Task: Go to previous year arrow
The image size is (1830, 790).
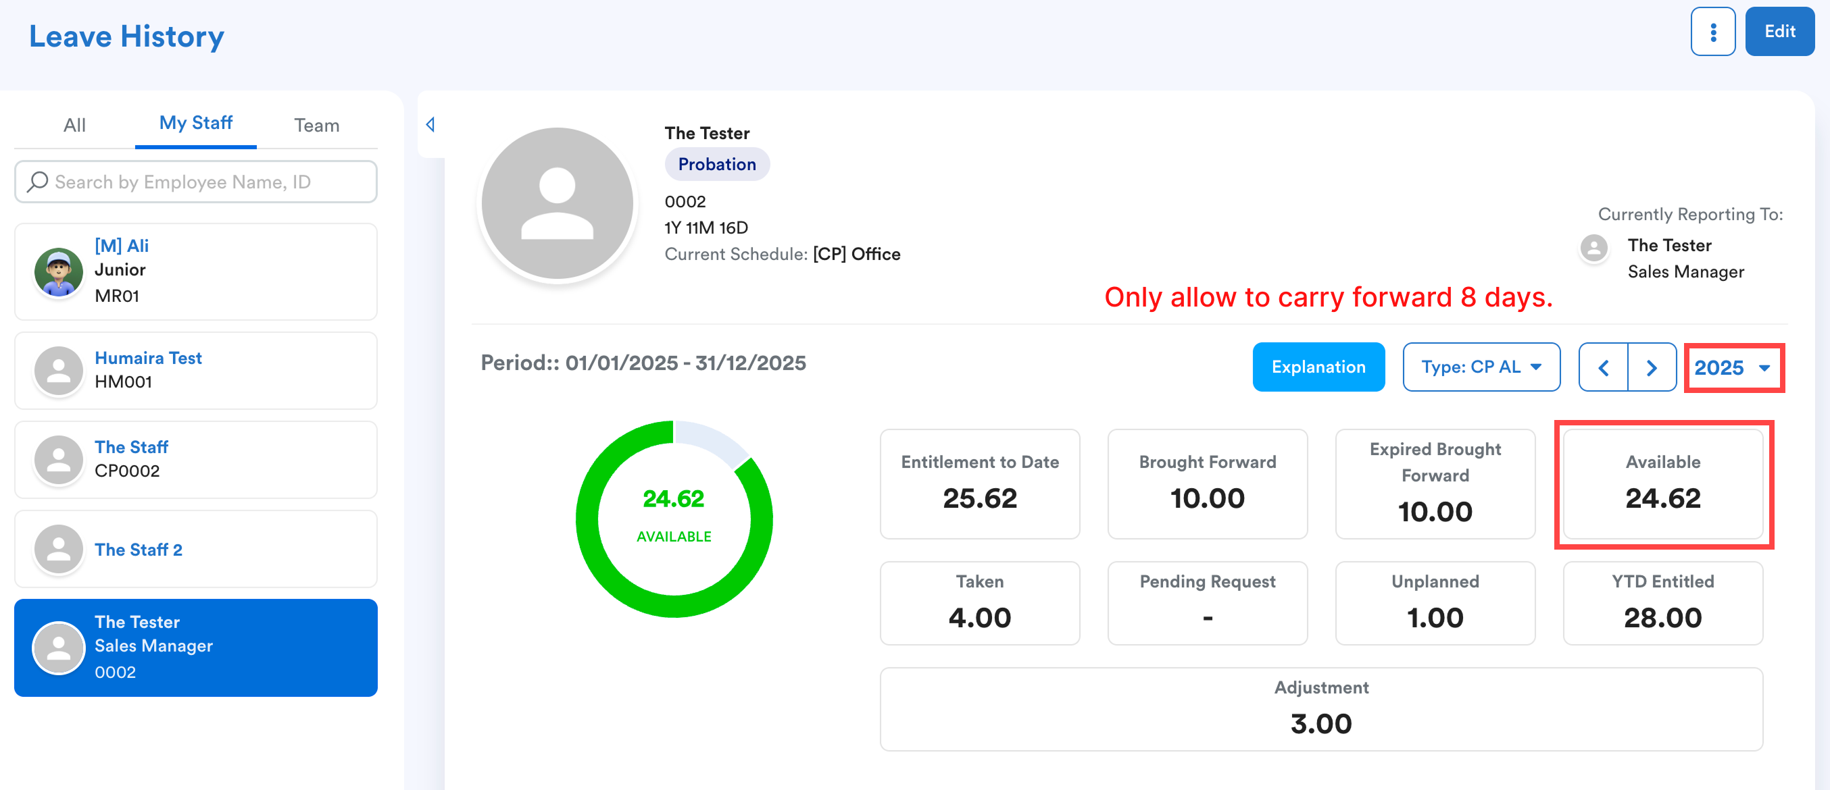Action: click(1603, 368)
